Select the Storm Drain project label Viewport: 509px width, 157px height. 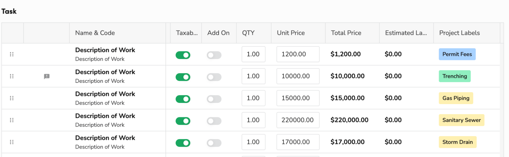coord(458,142)
